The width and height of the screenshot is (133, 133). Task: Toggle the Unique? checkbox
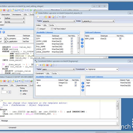(38, 29)
